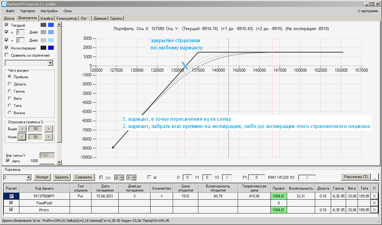382x225 pixels.
Task: Select the Вега radio button
Action: click(10, 98)
